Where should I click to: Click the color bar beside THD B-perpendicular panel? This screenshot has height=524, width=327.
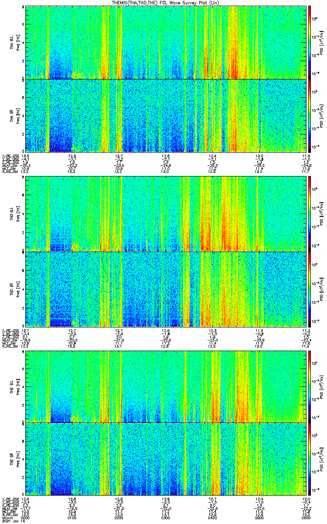[x=310, y=214]
